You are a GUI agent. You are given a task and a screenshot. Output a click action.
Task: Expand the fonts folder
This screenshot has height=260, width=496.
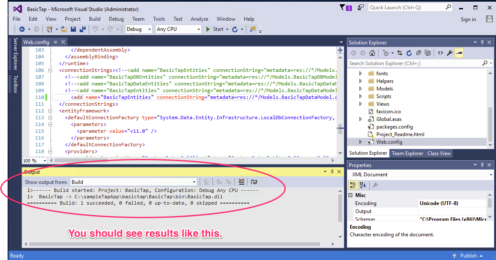360,74
